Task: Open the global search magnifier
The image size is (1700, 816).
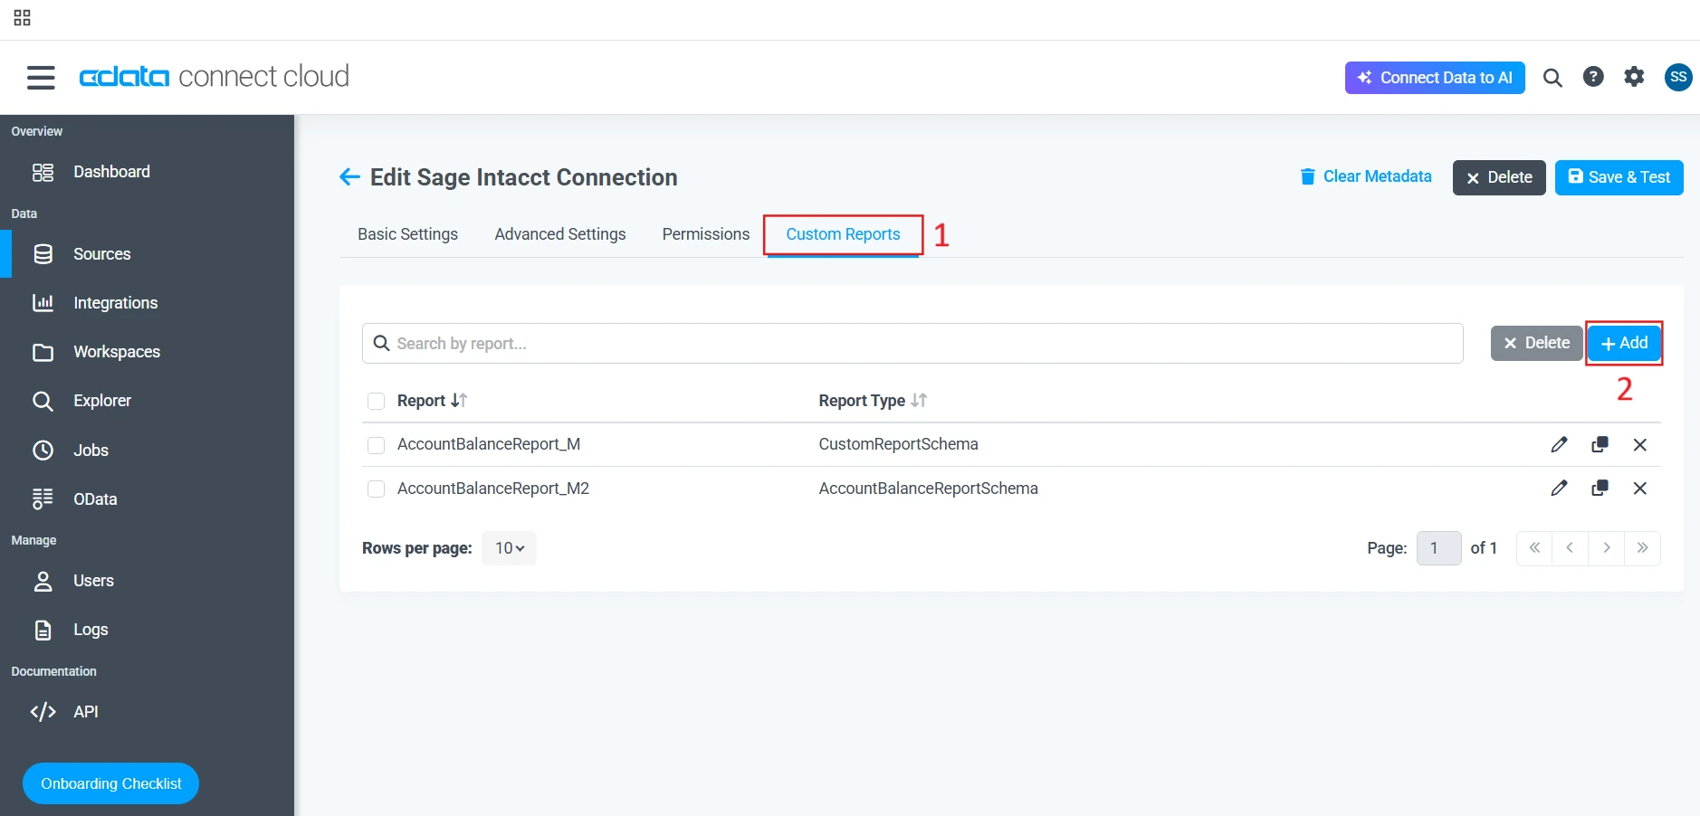Action: (1552, 77)
